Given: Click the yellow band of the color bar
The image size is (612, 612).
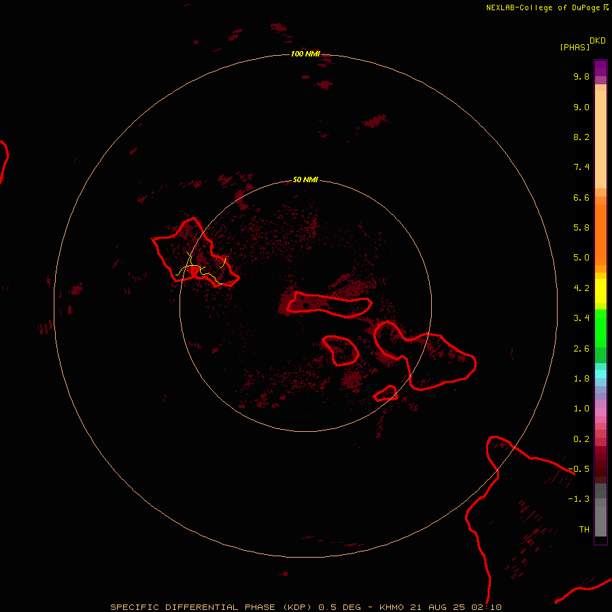Looking at the screenshot, I should coord(600,291).
